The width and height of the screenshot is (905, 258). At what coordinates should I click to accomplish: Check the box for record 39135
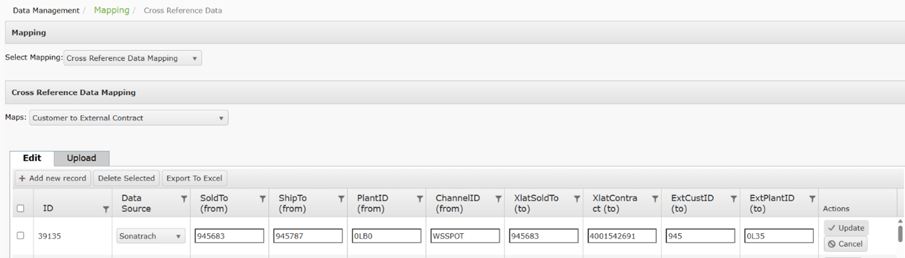pyautogui.click(x=20, y=235)
